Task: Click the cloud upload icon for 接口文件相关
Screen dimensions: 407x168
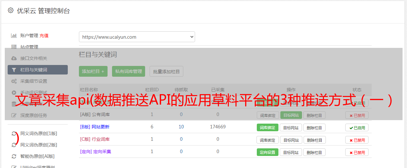Action: 14,58
